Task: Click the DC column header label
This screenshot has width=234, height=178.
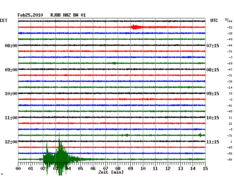Action: click(227, 19)
